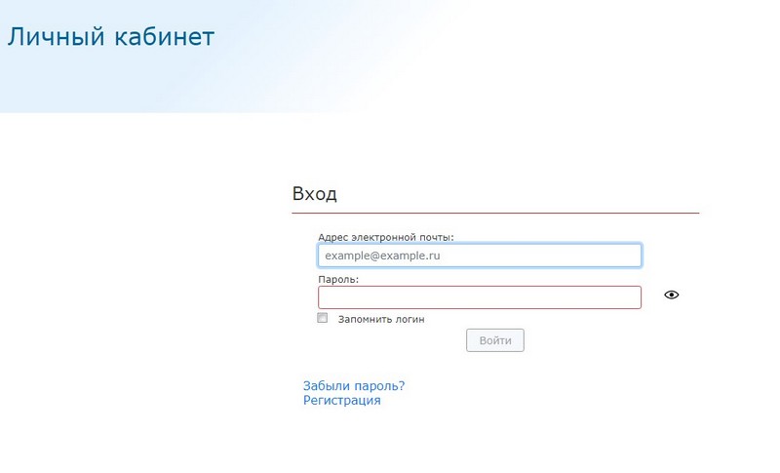Click the Пароль field label
This screenshot has width=780, height=473.
point(338,279)
